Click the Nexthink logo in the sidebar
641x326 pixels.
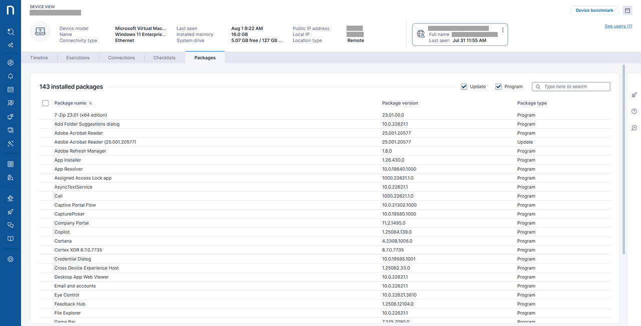pyautogui.click(x=11, y=10)
